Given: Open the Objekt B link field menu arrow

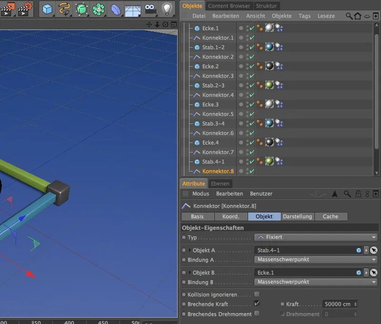Looking at the screenshot, I should point(366,273).
